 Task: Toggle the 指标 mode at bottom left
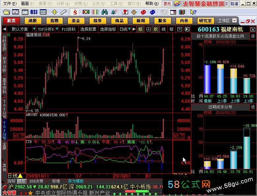pos(12,181)
